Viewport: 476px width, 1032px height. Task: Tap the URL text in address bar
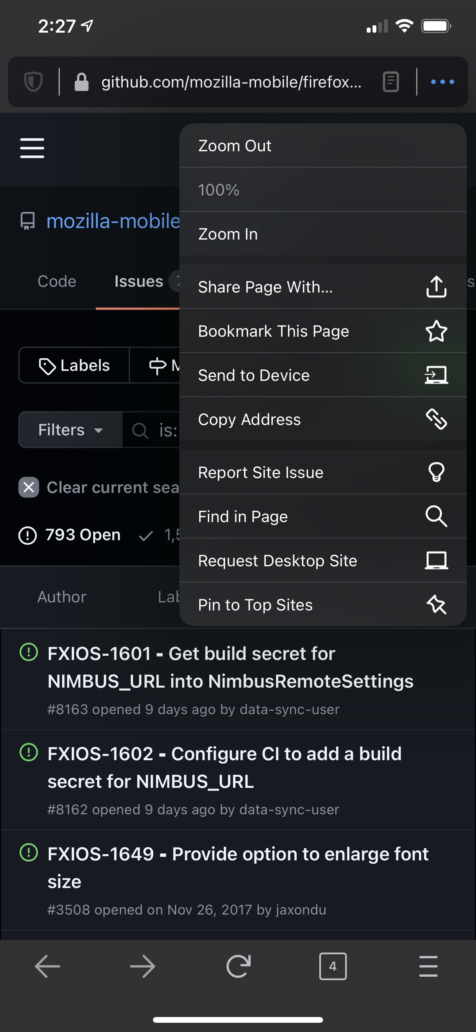(231, 82)
